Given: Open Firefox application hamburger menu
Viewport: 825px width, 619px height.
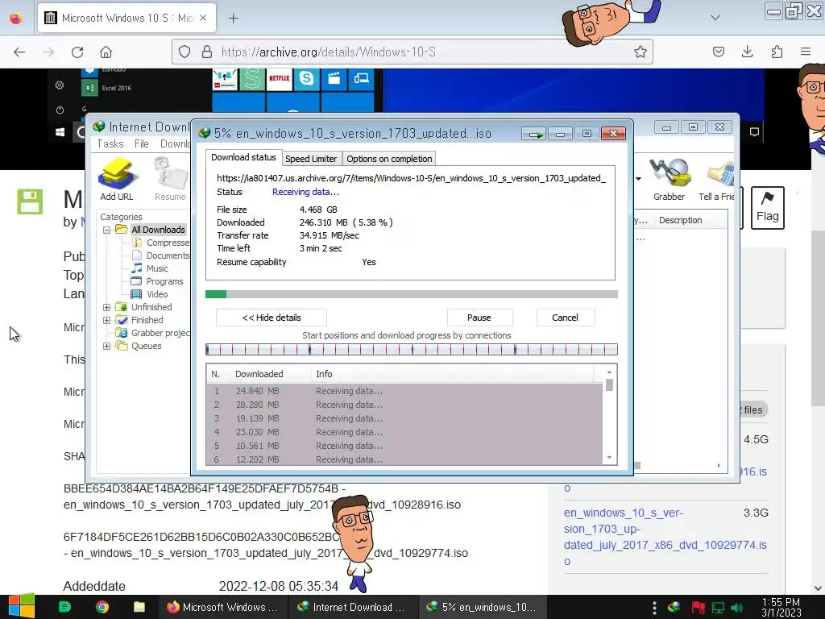Looking at the screenshot, I should 805,52.
